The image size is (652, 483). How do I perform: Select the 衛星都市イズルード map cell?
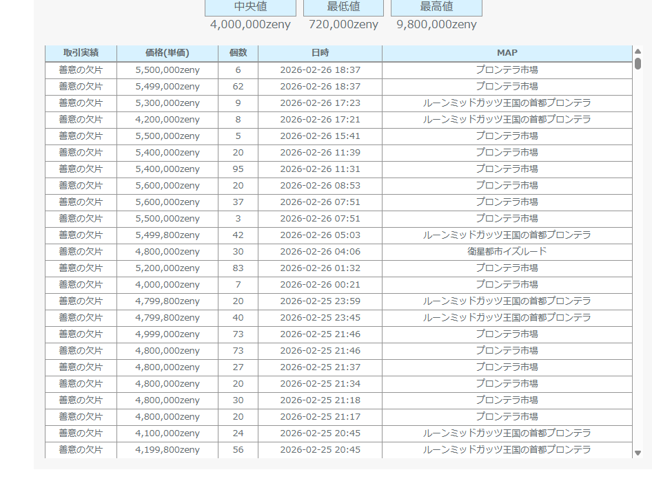point(507,251)
